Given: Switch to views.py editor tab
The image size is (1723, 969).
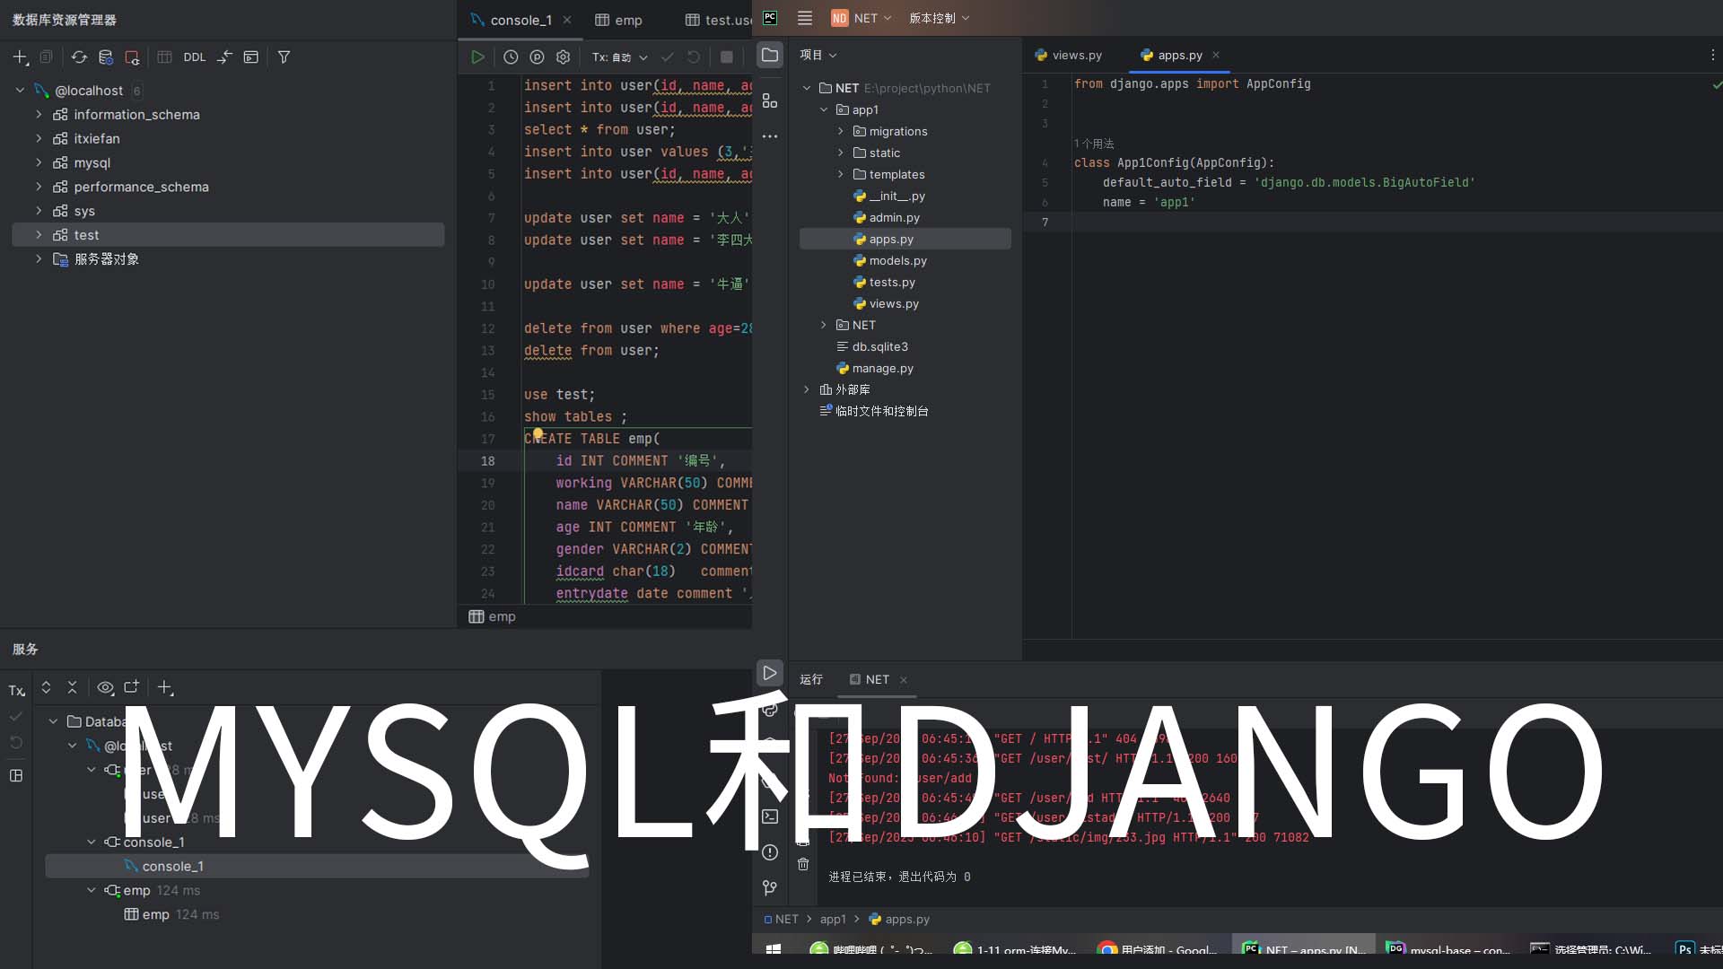Looking at the screenshot, I should point(1068,56).
